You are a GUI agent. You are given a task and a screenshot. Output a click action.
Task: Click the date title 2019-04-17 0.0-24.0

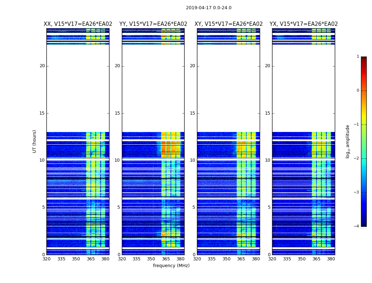209,8
